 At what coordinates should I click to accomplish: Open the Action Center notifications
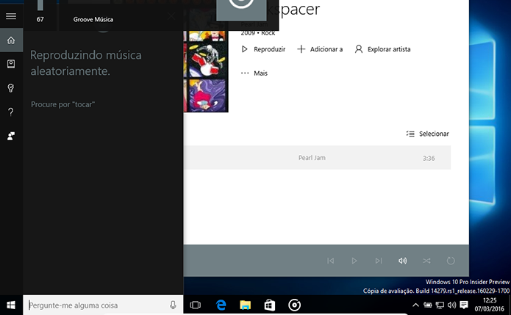pyautogui.click(x=464, y=305)
